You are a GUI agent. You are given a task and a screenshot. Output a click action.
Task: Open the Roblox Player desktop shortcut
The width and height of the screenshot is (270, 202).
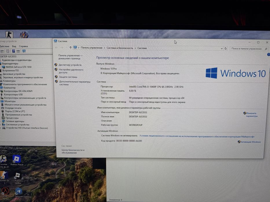pyautogui.click(x=17, y=160)
